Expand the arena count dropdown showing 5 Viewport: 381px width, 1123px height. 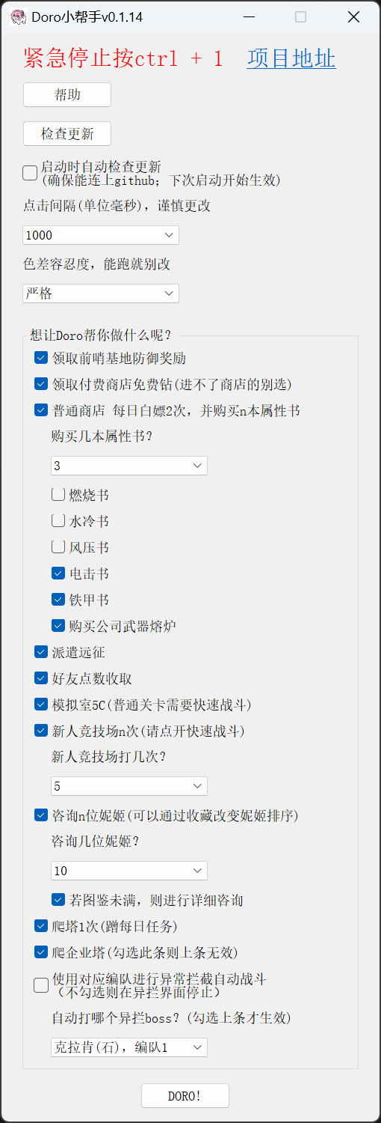129,786
